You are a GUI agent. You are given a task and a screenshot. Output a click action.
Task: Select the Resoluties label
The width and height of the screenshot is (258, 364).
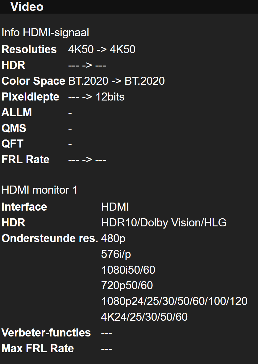tap(29, 49)
